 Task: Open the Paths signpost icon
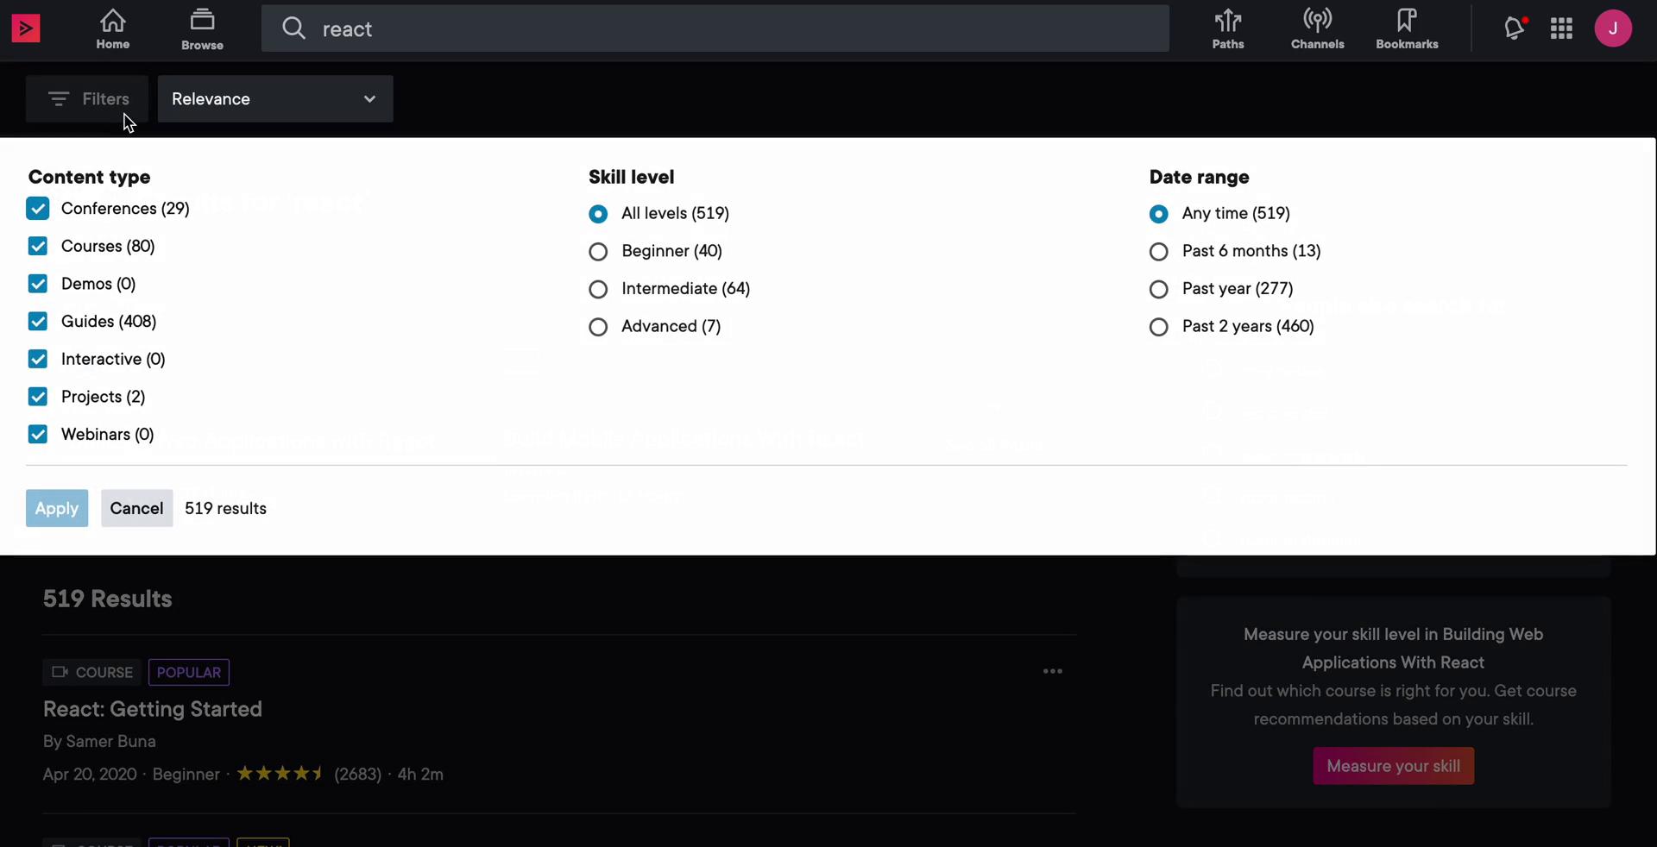1228,20
